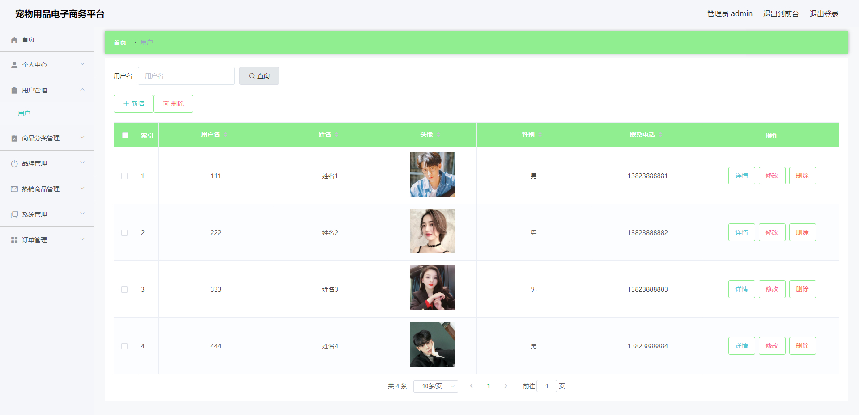Click the home icon beside 首页 in sidebar
The height and width of the screenshot is (415, 859).
tap(14, 40)
